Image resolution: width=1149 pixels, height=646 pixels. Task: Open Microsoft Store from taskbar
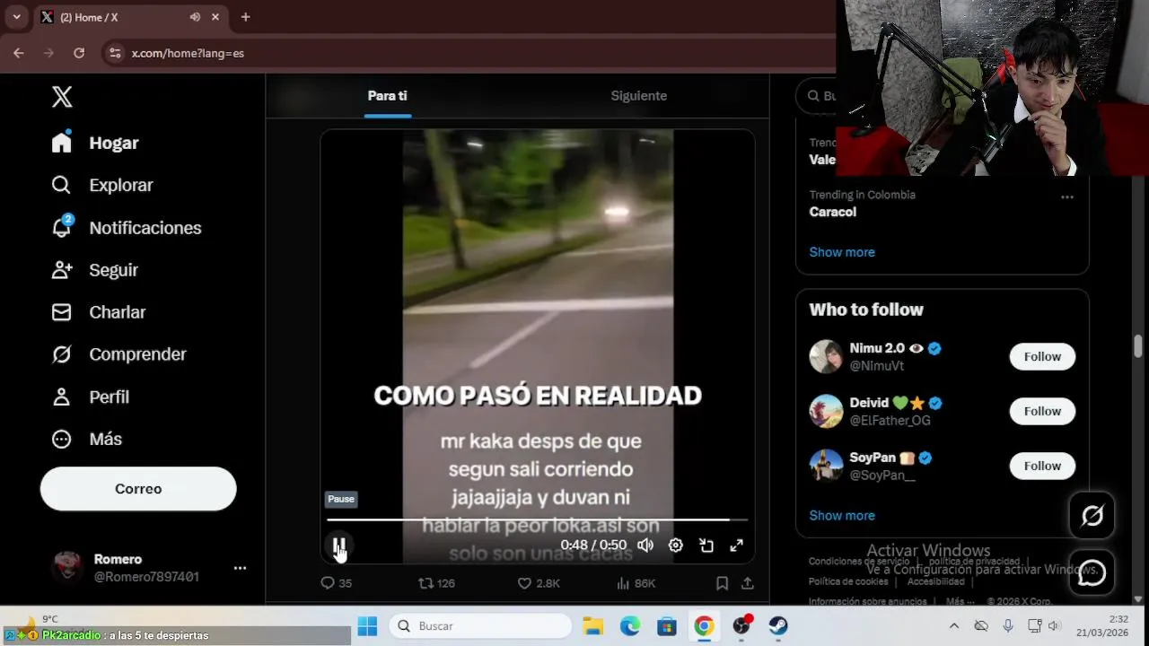coord(667,626)
